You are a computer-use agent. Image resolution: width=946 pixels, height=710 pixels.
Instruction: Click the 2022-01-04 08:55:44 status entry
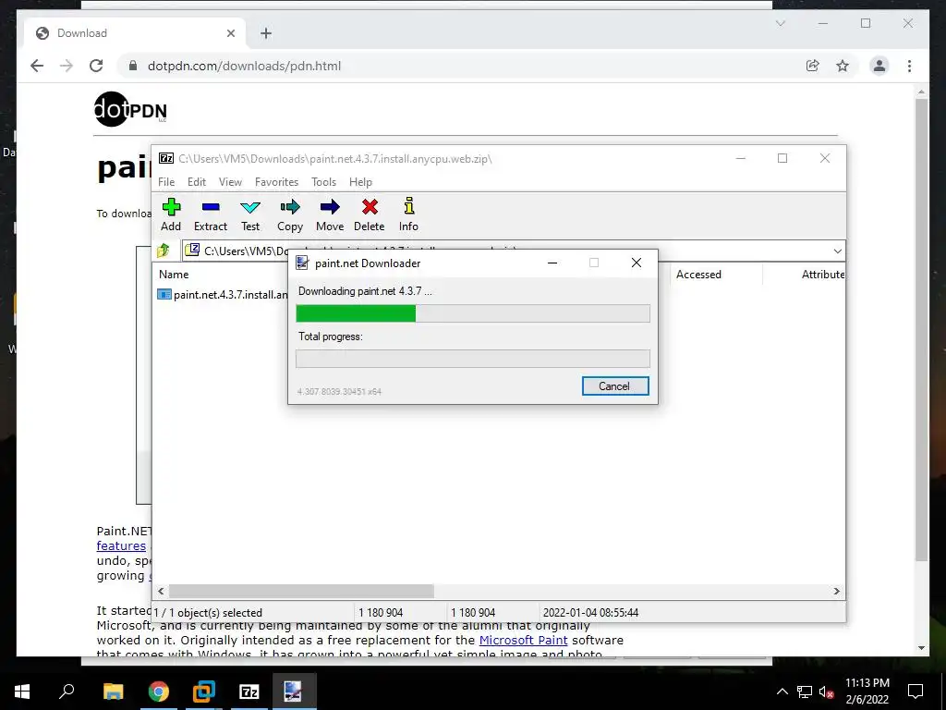coord(590,613)
